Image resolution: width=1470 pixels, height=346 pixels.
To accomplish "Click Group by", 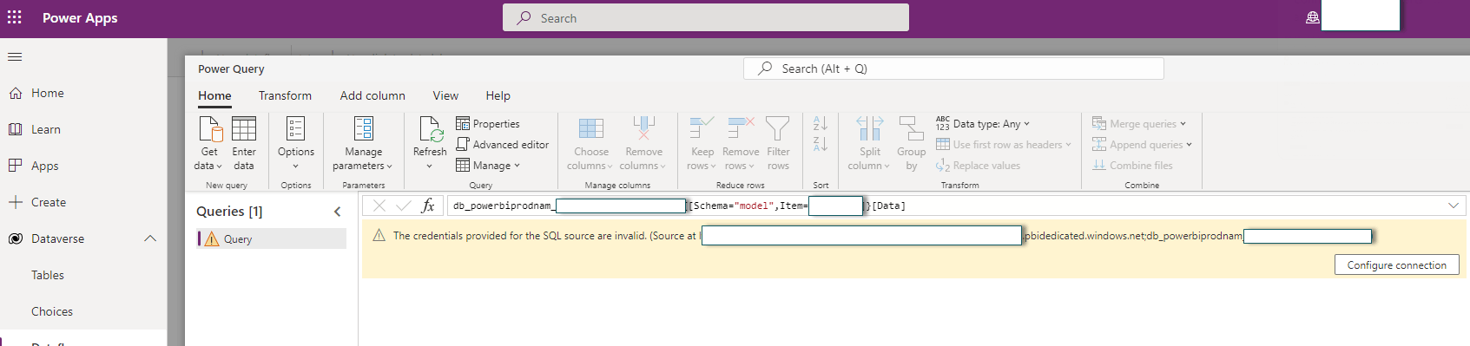I will point(911,144).
